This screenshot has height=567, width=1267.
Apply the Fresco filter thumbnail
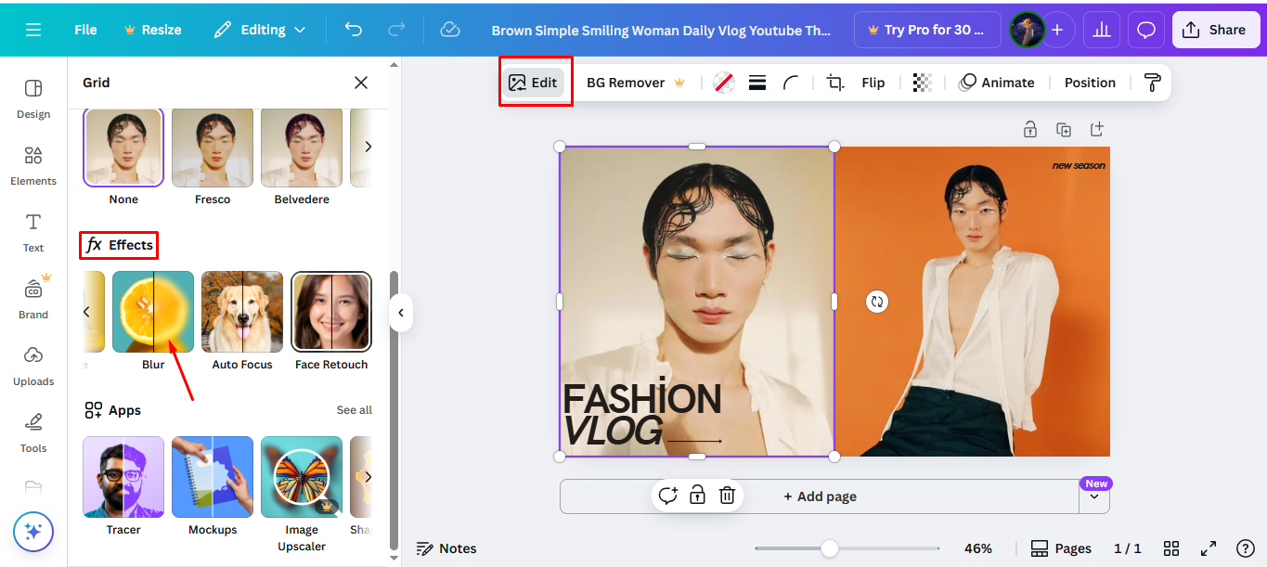point(213,147)
